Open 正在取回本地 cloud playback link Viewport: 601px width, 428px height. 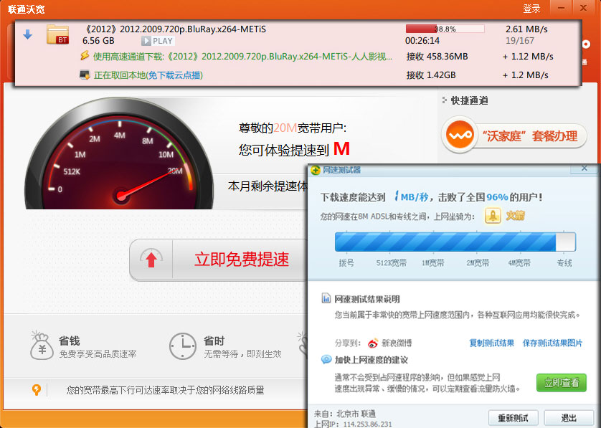click(x=148, y=75)
